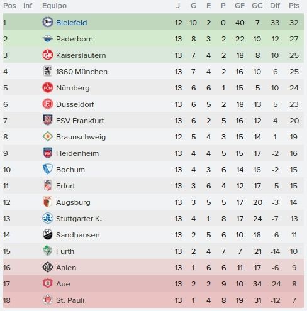Image resolution: width=307 pixels, height=311 pixels.
Task: Click the Braunschweig diamond crest icon
Action: point(48,136)
